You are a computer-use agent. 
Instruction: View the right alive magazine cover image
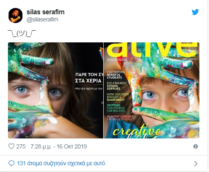pyautogui.click(x=151, y=90)
